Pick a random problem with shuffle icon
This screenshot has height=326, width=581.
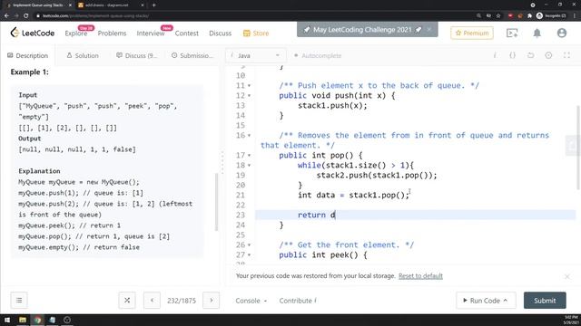tap(127, 300)
